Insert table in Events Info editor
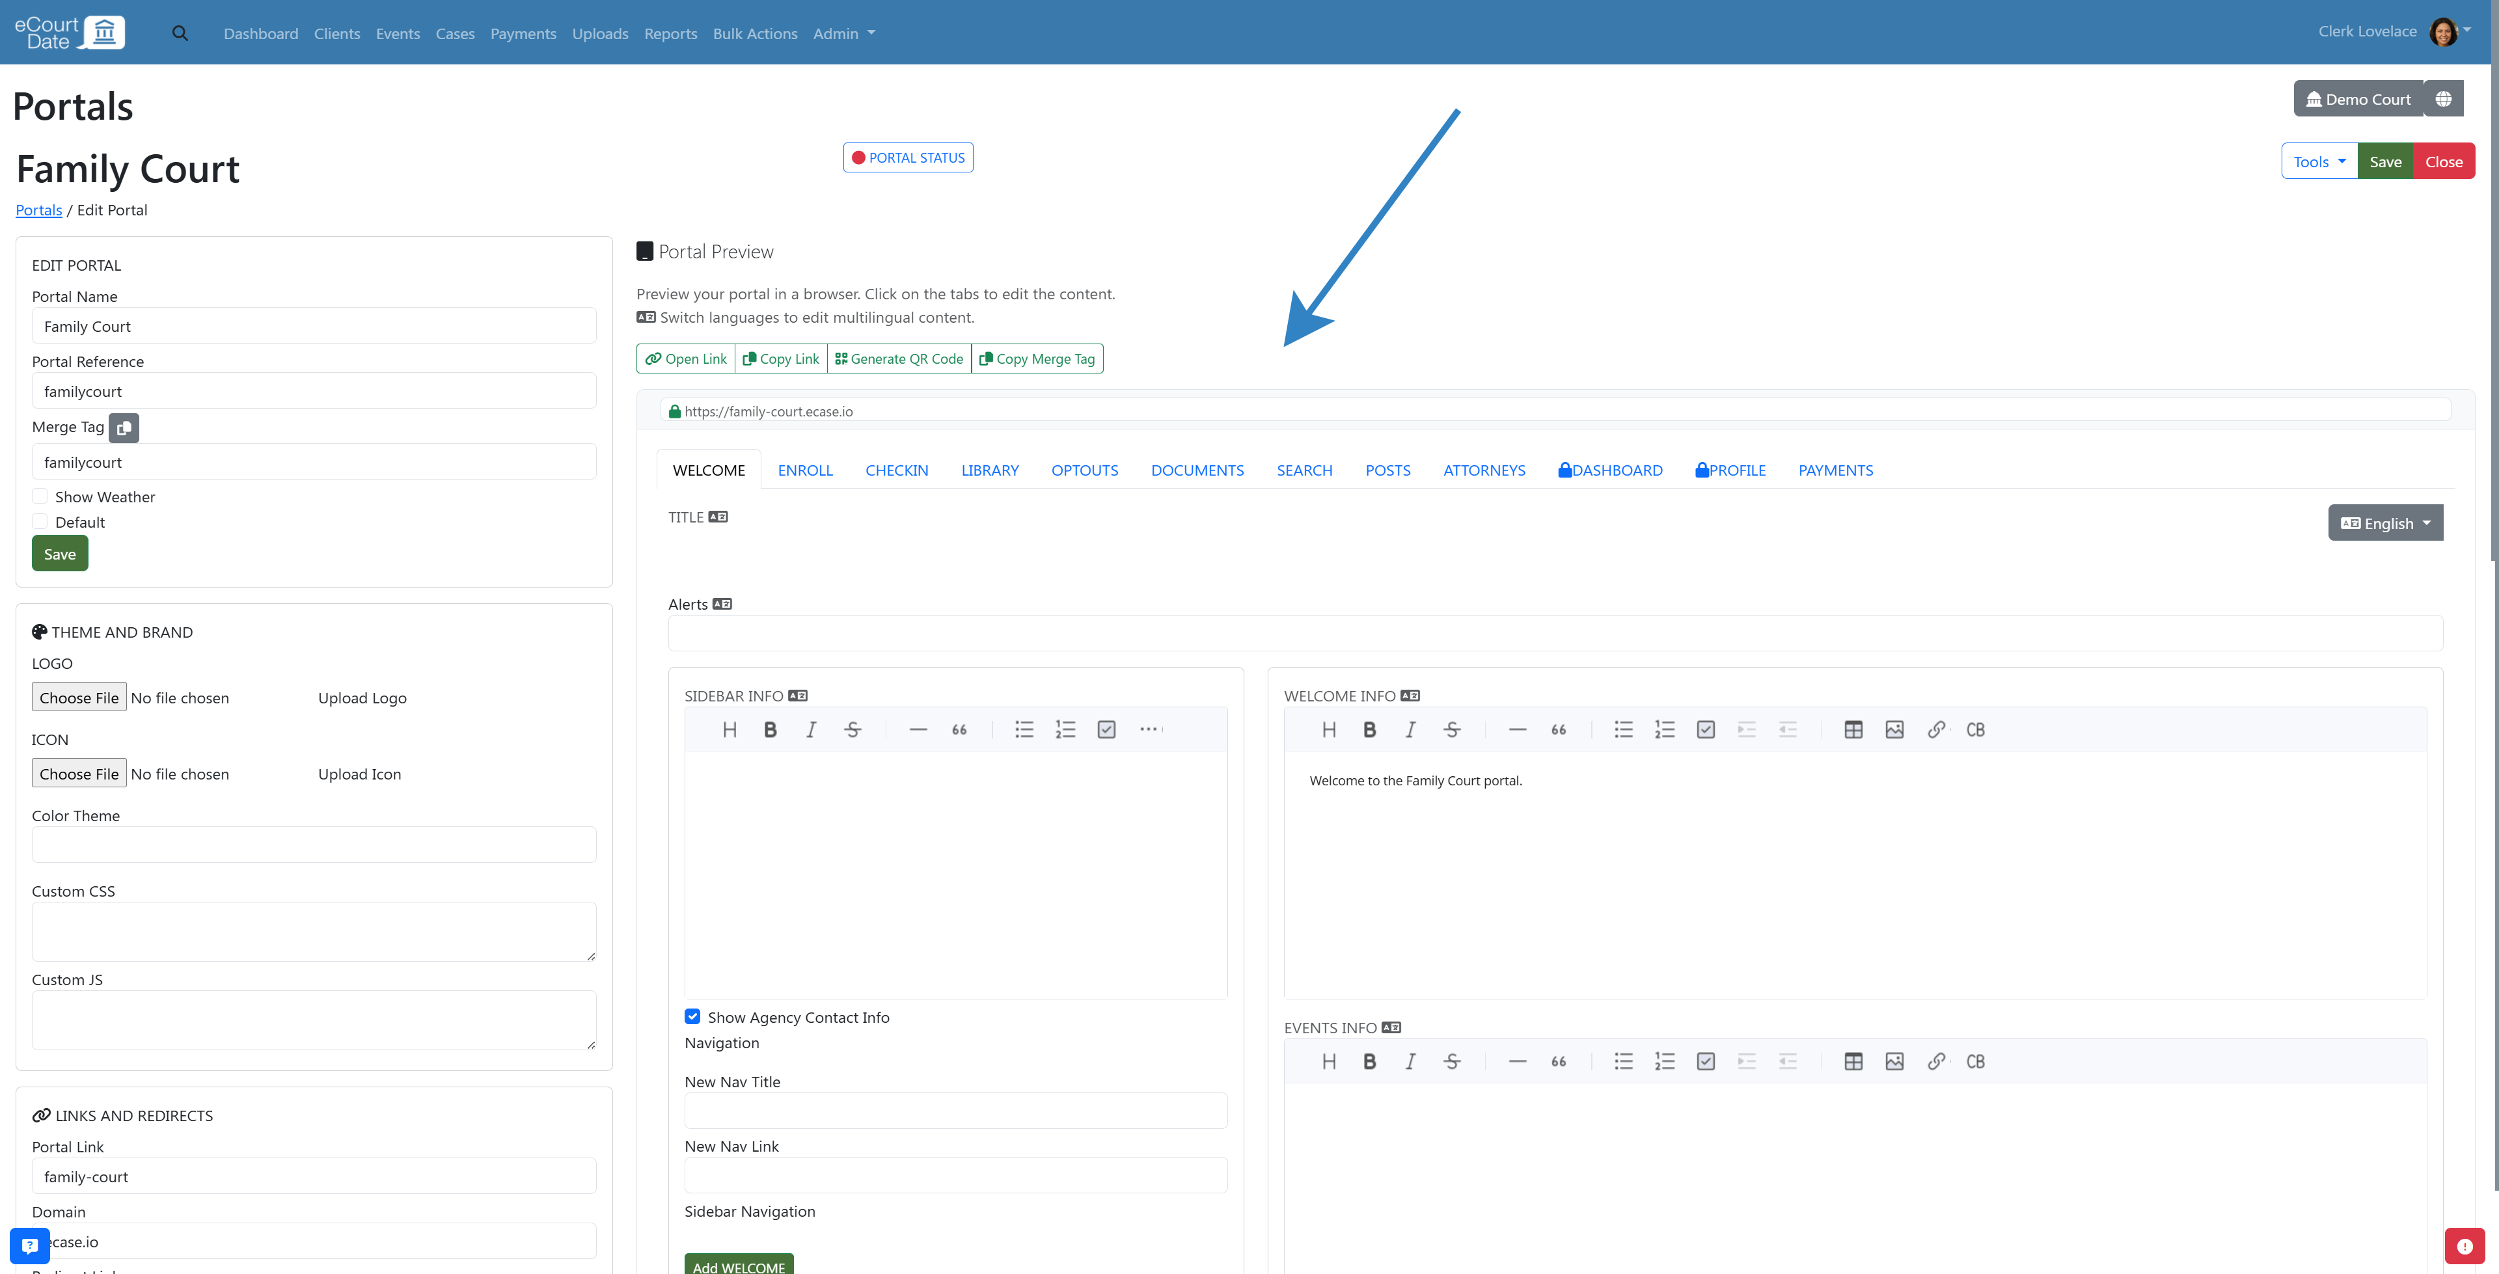2499x1274 pixels. click(1853, 1061)
